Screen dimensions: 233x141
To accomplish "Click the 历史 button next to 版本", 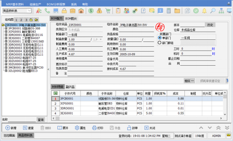I will point(210,25).
